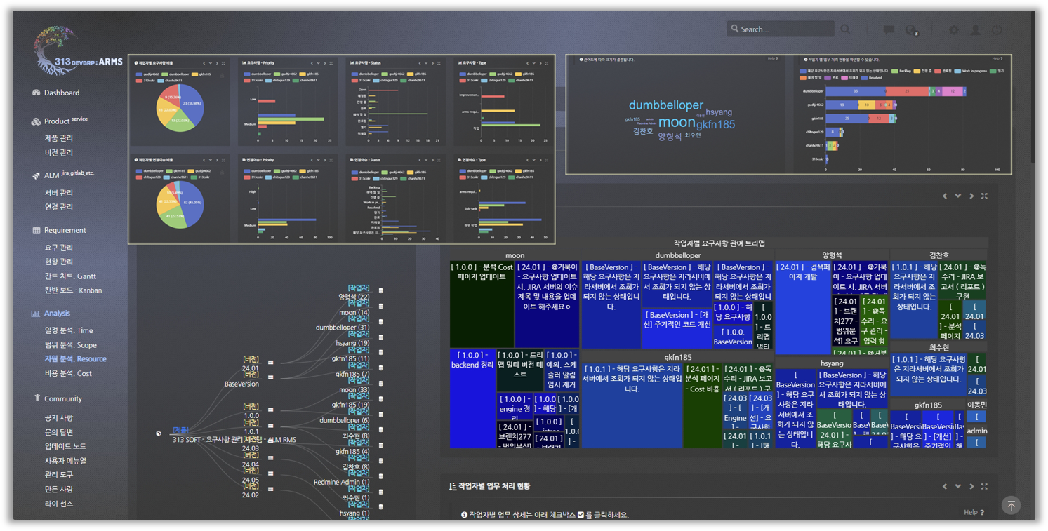
Task: Open 공지 사항 link
Action: (x=59, y=418)
